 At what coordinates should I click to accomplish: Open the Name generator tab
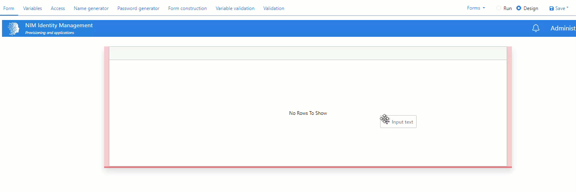point(91,8)
